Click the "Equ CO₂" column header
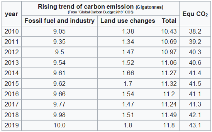This screenshot has width=212, height=132. coord(195,14)
